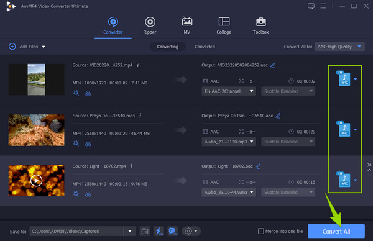Expand the Save to path dropdown

pos(130,231)
